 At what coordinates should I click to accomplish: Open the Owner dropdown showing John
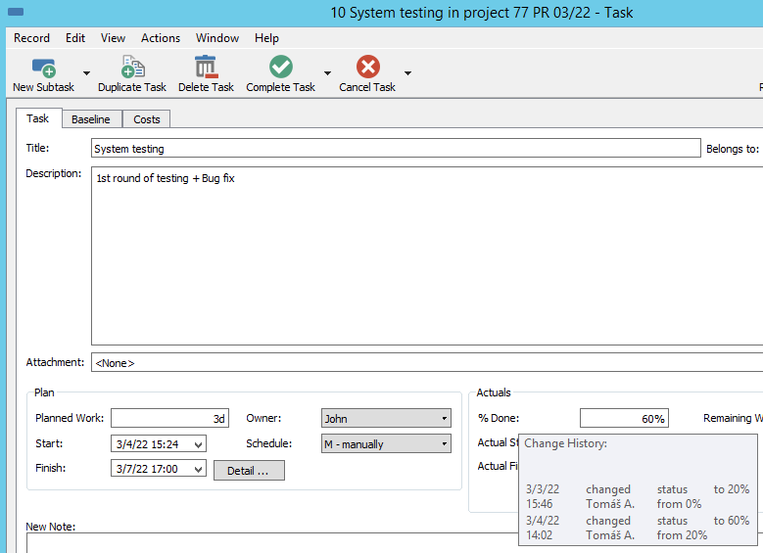(386, 419)
